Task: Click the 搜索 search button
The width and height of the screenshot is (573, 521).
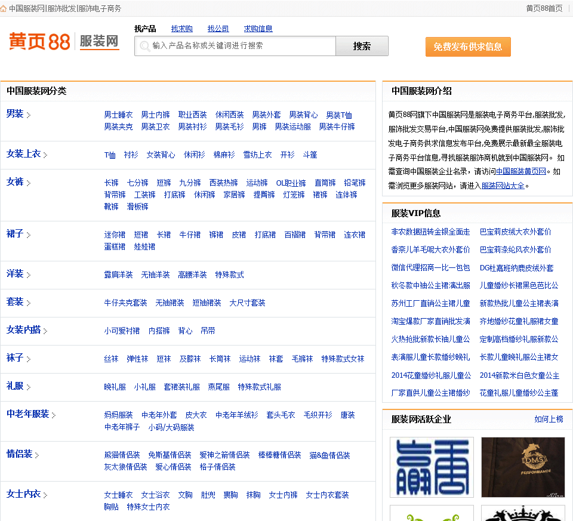Action: (x=362, y=46)
